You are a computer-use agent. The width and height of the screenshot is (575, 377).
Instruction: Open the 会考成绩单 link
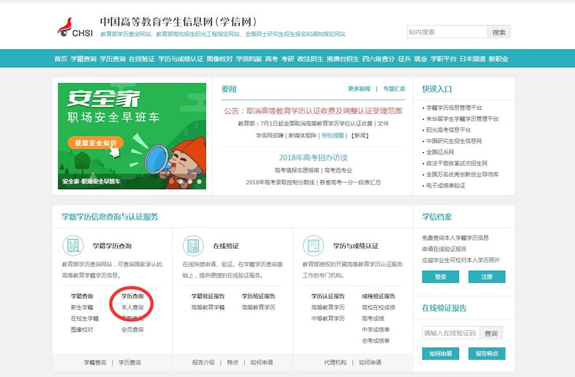point(375,341)
